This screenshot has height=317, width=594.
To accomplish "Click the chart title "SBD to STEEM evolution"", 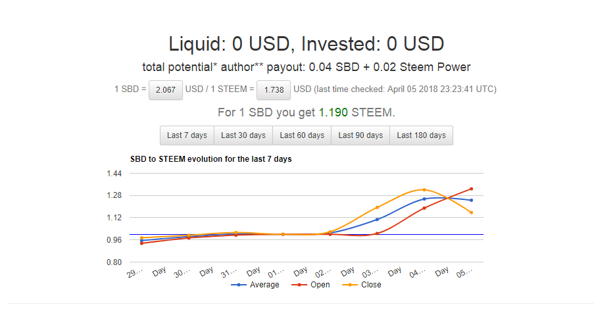I will click(x=211, y=159).
